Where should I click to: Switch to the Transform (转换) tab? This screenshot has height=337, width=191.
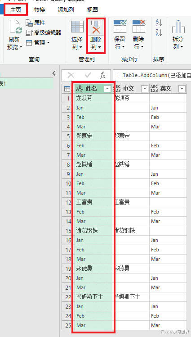point(40,9)
